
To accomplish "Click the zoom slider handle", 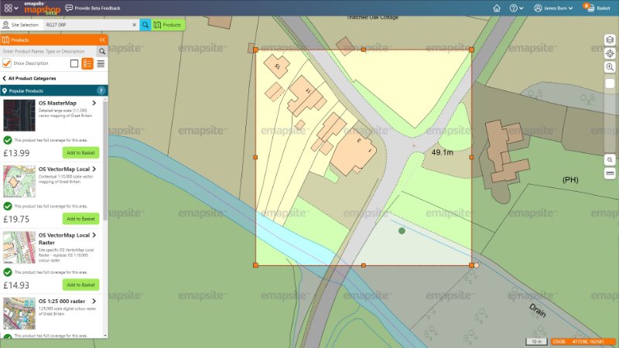I will (x=610, y=84).
